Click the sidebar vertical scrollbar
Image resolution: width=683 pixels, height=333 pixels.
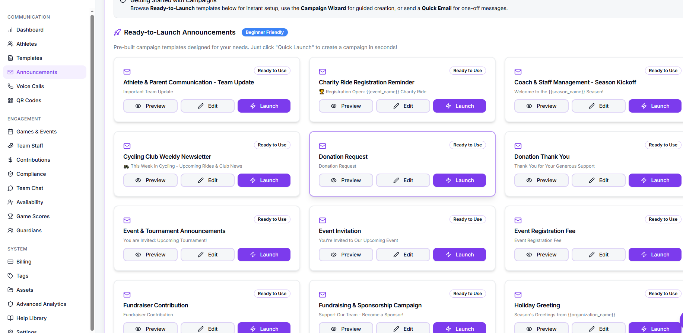pos(92,171)
